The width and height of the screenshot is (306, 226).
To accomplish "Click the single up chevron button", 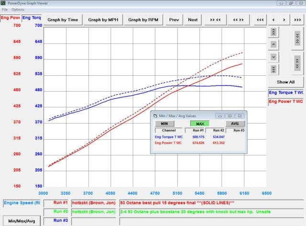I will click(x=273, y=44).
